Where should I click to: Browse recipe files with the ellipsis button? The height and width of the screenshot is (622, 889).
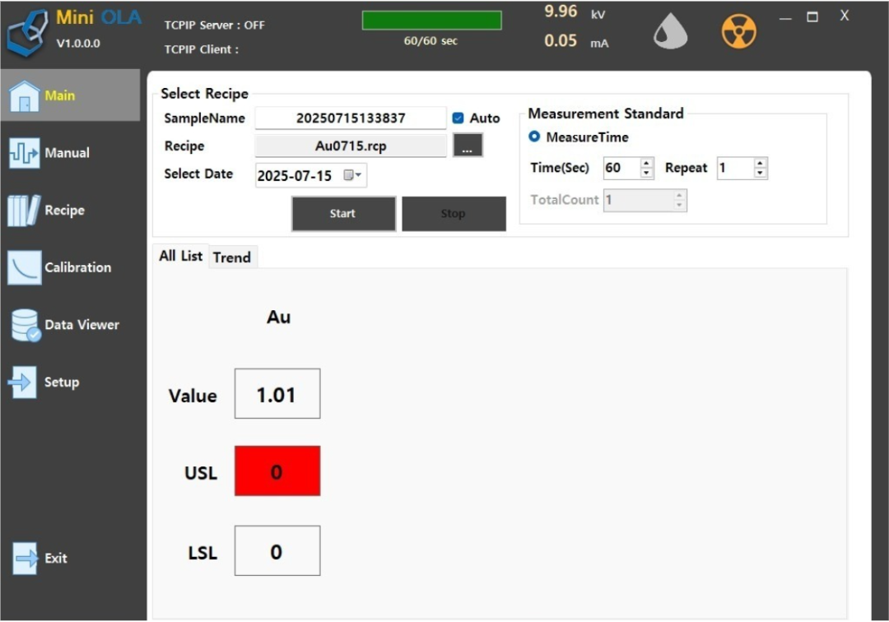pos(468,146)
